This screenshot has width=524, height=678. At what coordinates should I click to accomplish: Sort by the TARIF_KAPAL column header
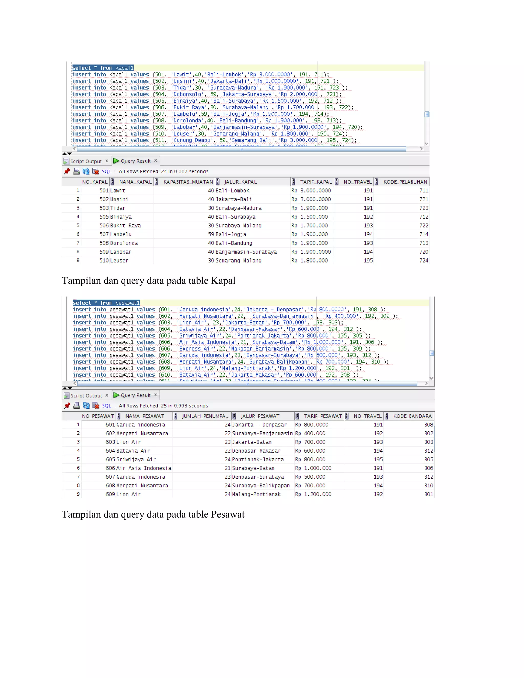point(316,182)
